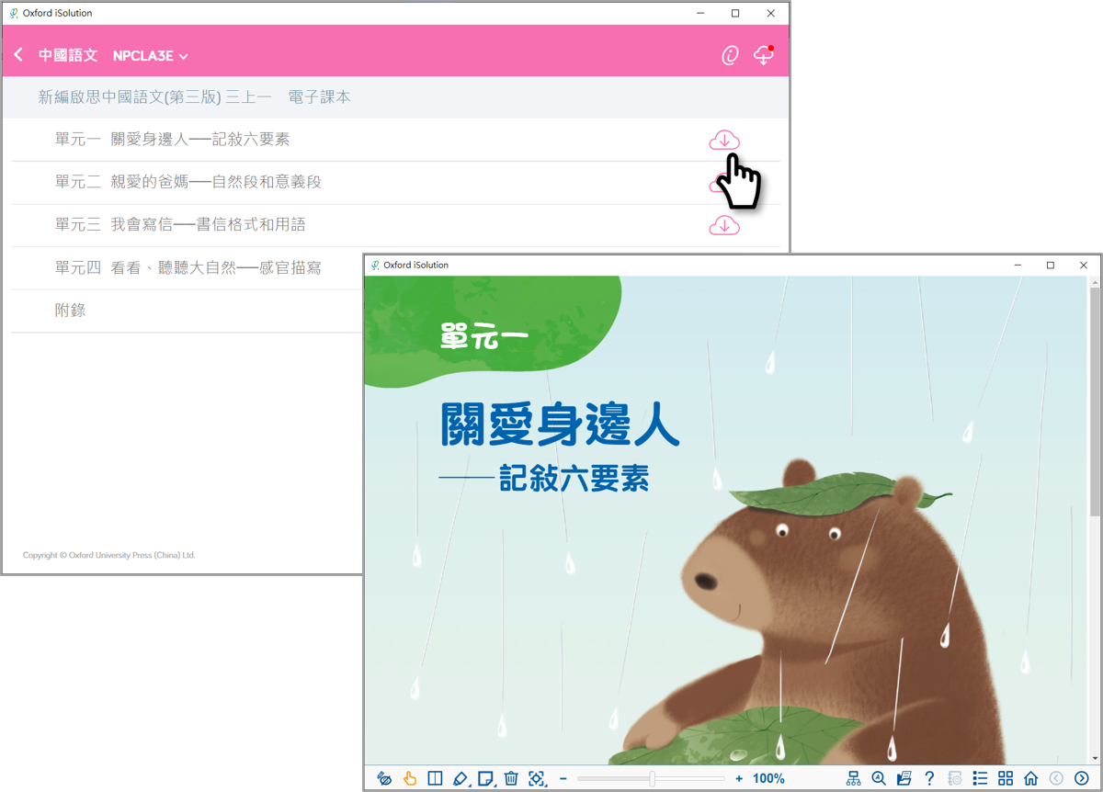Add a sticky note with the note tool
Screen dimensions: 1103x792
486,778
